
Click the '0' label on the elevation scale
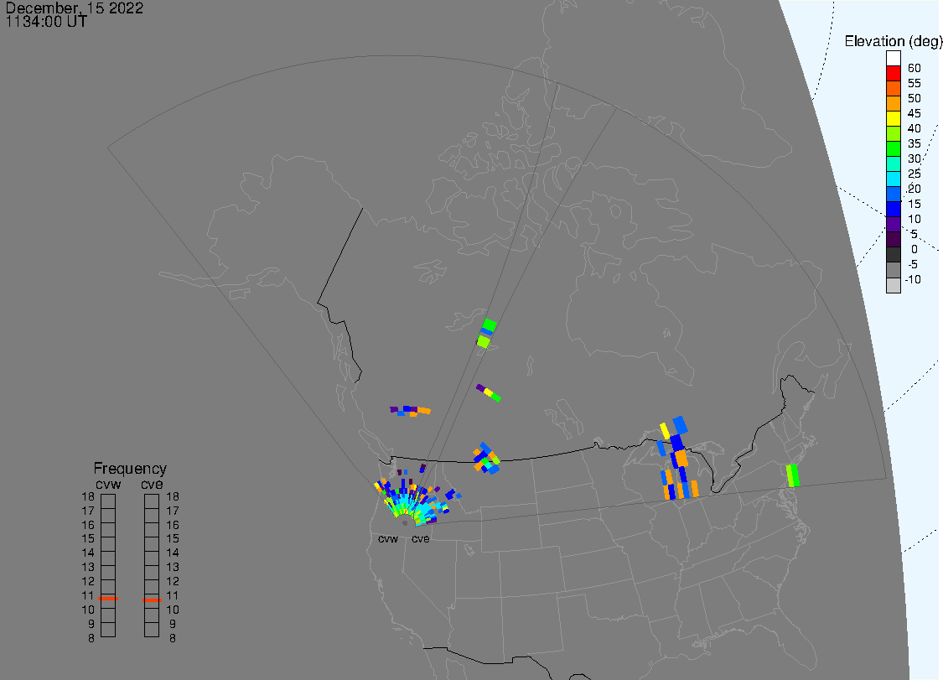tap(915, 249)
